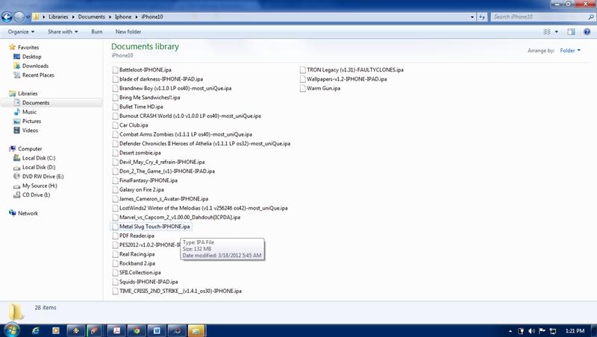
Task: Open the Organize menu
Action: pos(21,31)
